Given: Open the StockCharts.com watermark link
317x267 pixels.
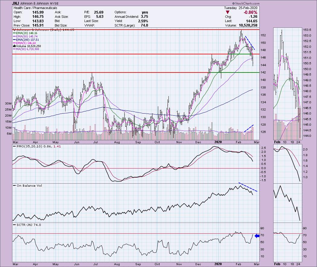Looking at the screenshot, I should [x=246, y=3].
